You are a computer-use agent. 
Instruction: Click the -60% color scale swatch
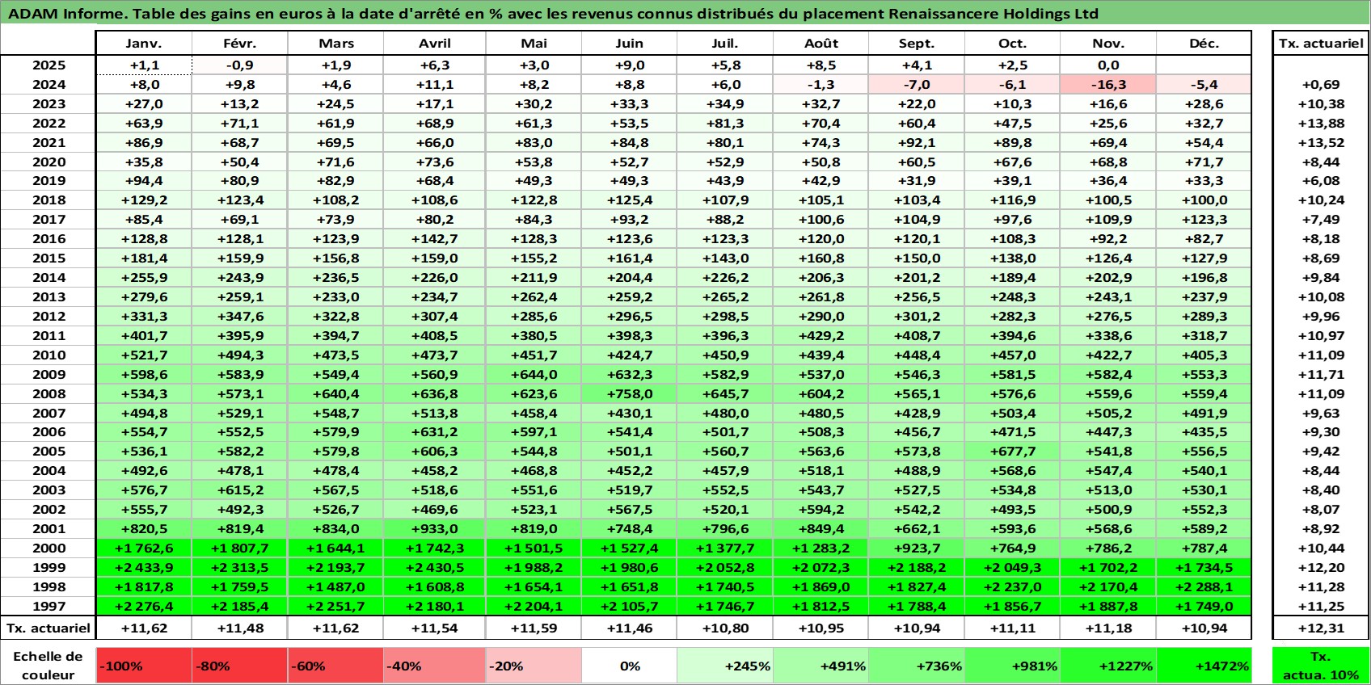(335, 666)
